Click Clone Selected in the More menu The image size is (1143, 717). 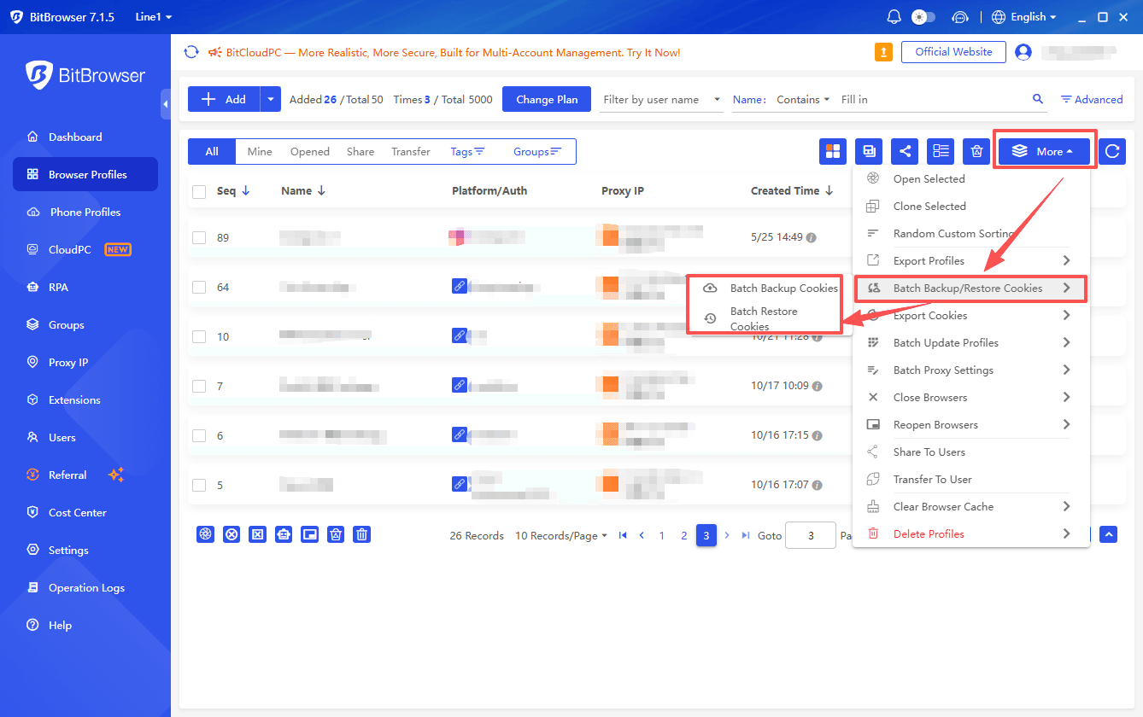[971, 207]
